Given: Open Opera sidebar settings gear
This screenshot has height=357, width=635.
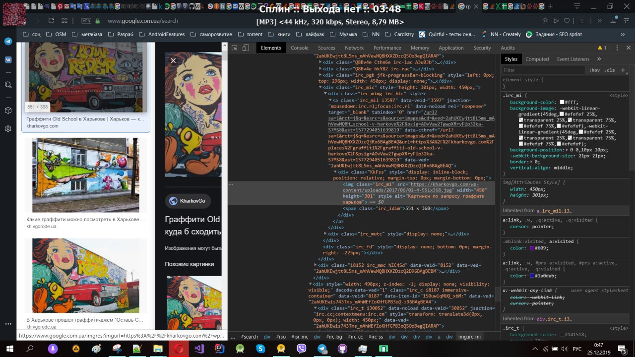Looking at the screenshot, I should click(8, 128).
